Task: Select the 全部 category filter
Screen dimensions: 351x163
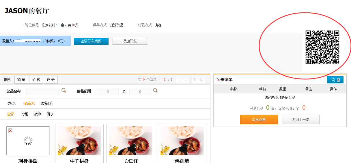Action: [x=11, y=114]
